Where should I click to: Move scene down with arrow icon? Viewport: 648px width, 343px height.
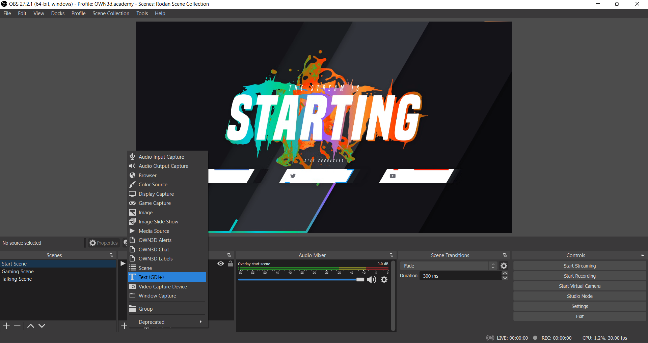coord(42,326)
